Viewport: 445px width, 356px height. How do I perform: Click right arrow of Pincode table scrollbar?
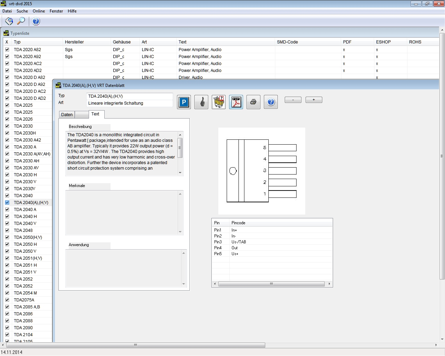[329, 284]
